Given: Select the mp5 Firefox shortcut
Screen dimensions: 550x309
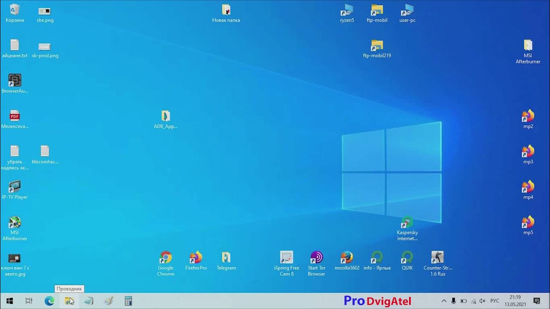Looking at the screenshot, I should point(528,225).
